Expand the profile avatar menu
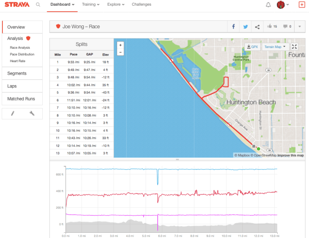The width and height of the screenshot is (309, 238). tap(283, 5)
